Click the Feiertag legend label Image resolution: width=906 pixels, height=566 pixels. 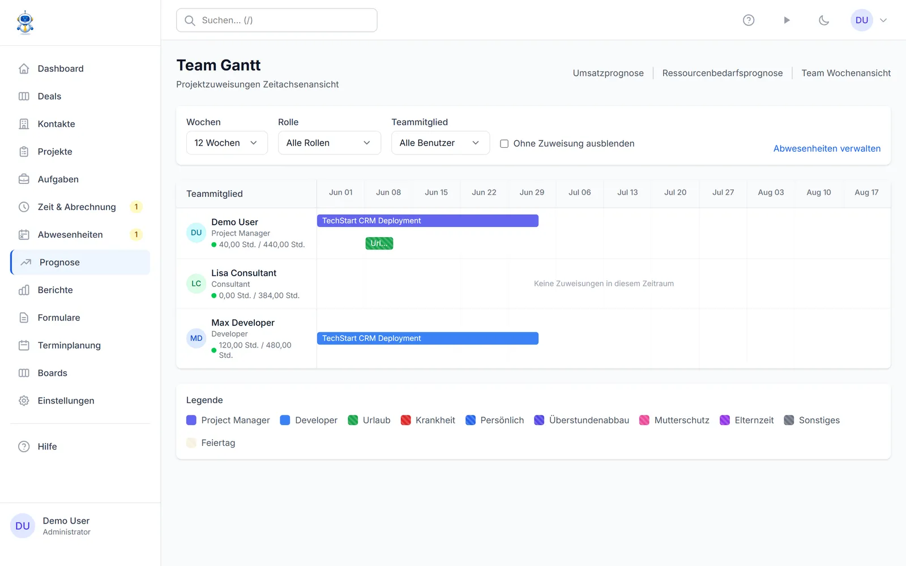point(218,443)
